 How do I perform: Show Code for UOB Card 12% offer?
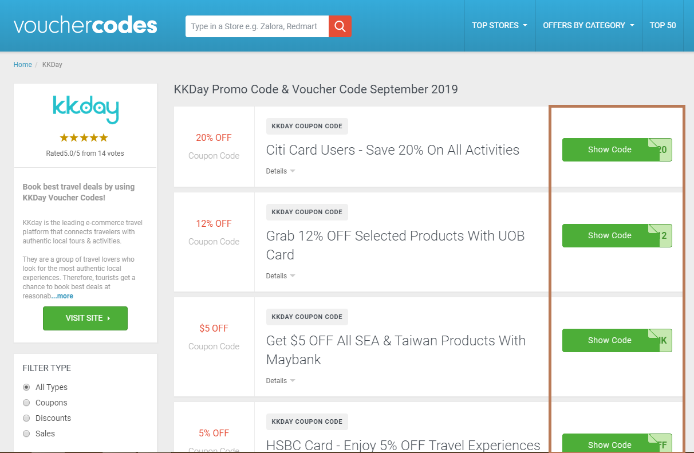(617, 235)
